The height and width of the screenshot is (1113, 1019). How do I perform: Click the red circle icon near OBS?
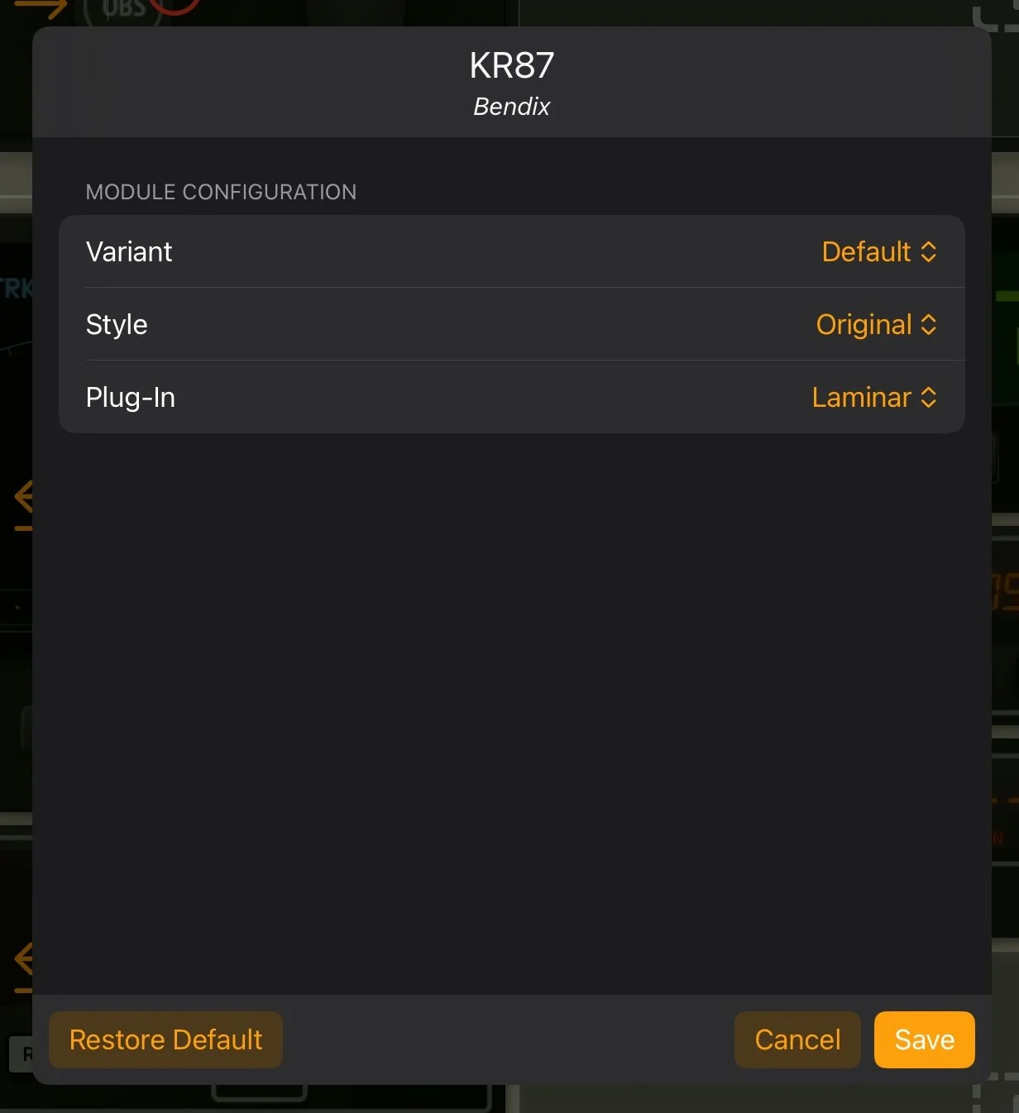(175, 7)
